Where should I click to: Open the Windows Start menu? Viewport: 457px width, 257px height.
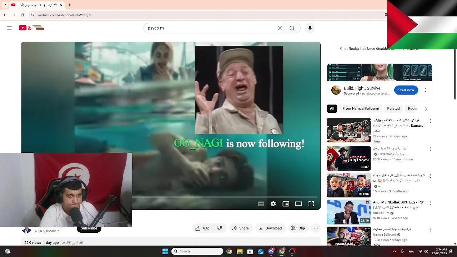[x=165, y=251]
